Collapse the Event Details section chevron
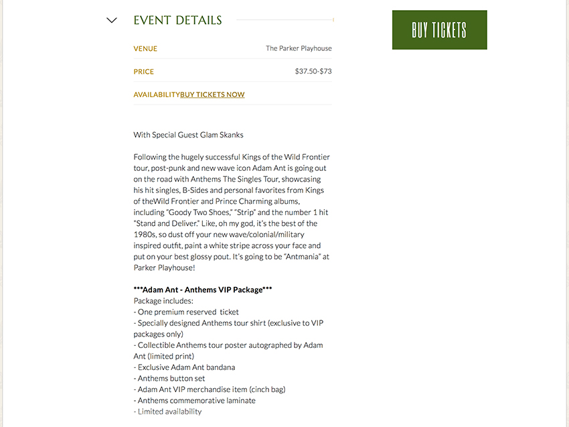Viewport: 569px width, 427px height. 112,20
